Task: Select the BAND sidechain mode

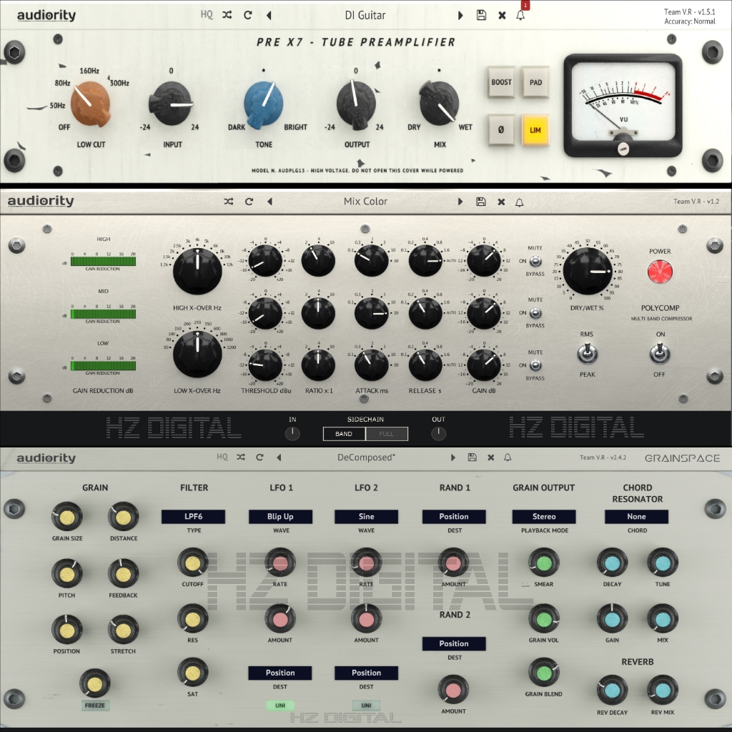Action: coord(344,433)
